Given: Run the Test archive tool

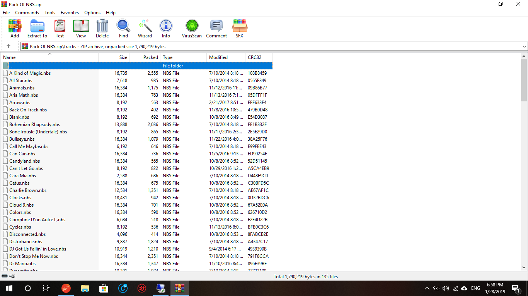Looking at the screenshot, I should [x=60, y=29].
